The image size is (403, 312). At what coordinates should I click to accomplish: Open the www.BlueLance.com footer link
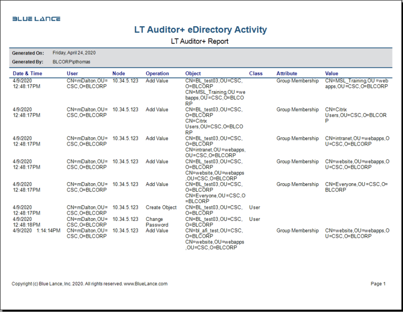145,284
